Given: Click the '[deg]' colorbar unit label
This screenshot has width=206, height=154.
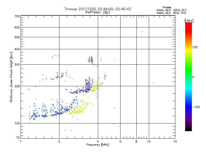Looking at the screenshot, I should click(x=189, y=21).
